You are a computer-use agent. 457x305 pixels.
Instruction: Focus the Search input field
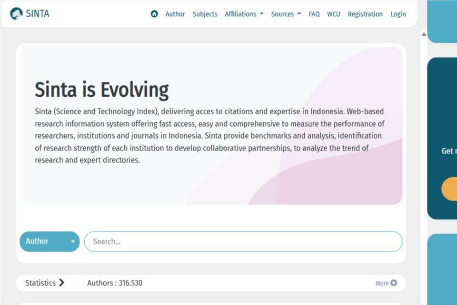tap(243, 241)
